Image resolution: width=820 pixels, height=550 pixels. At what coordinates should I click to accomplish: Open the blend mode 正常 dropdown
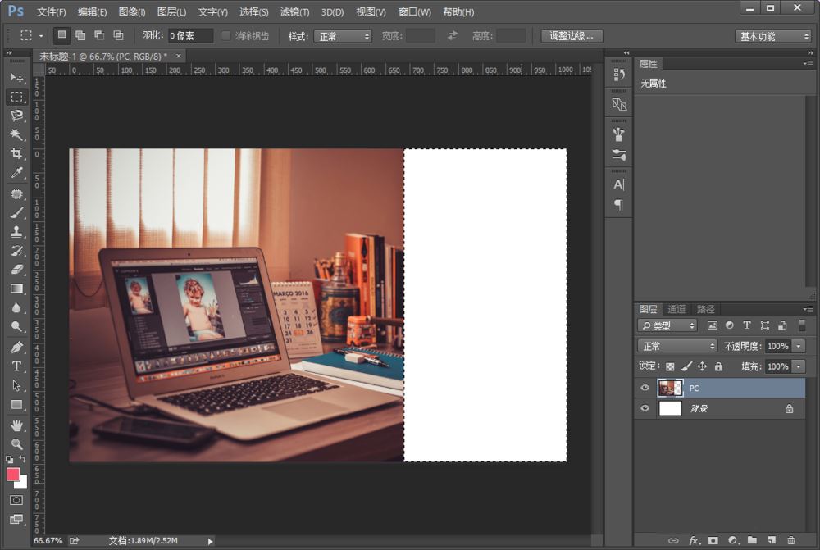coord(677,346)
